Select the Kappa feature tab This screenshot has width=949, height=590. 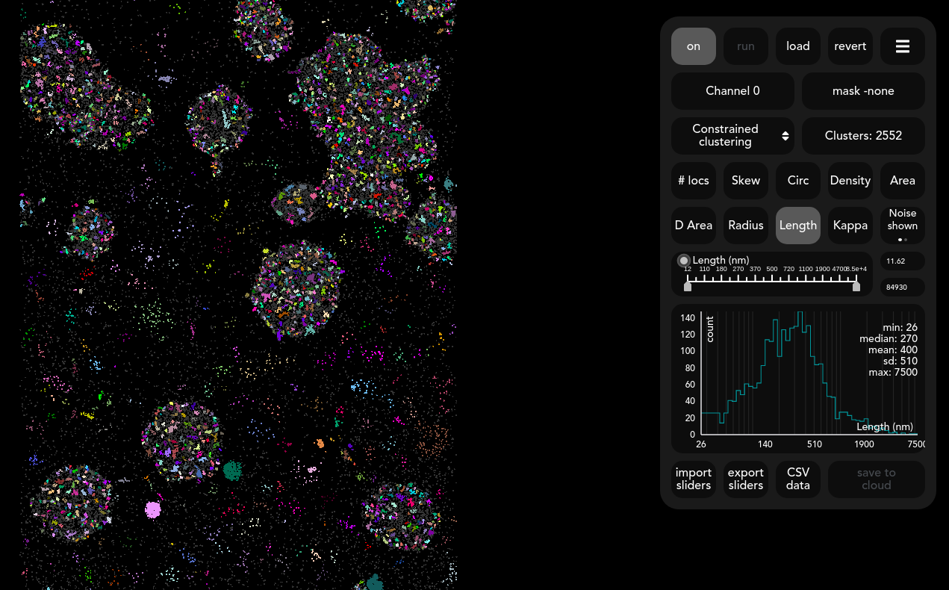coord(850,225)
